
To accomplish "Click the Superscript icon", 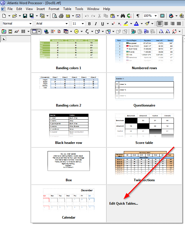I will point(113,24).
